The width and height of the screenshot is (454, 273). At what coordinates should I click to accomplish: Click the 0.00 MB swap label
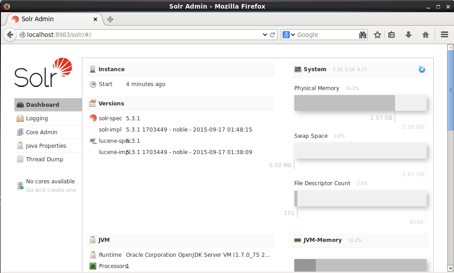[x=280, y=165]
